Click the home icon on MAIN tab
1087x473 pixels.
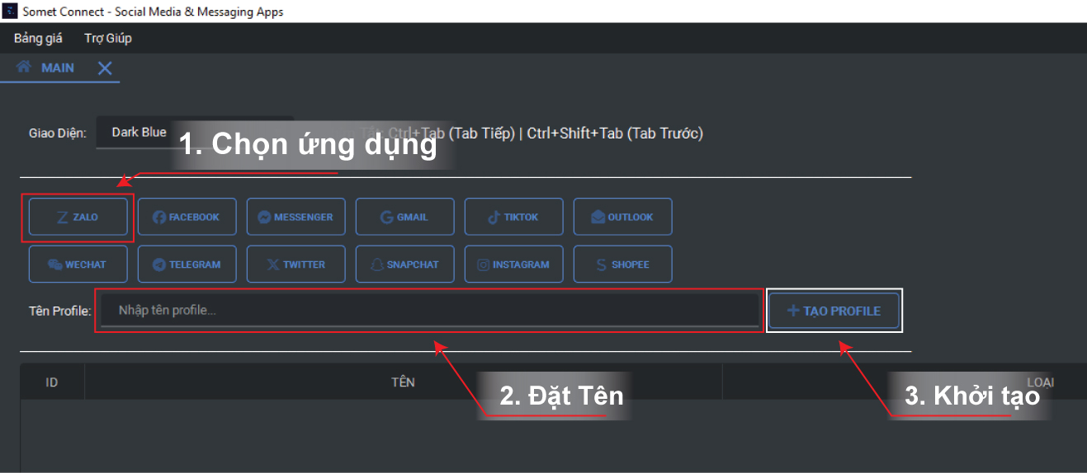point(24,67)
